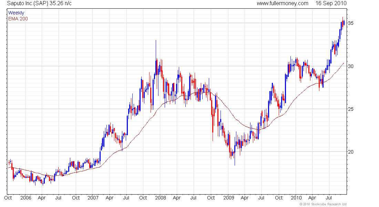Click the 2006 year label on time axis
This screenshot has height=207, width=379.
(25, 198)
